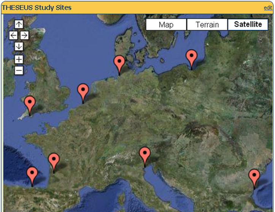Pan the map up with the arrow
This screenshot has width=275, height=212.
click(19, 24)
